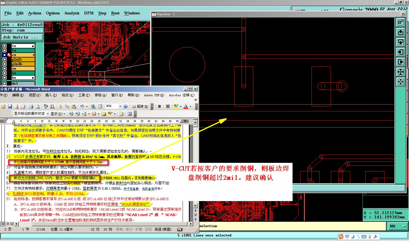Click the Open folder icon in Word toolbar
Image resolution: width=409 pixels, height=241 pixels.
3,106
